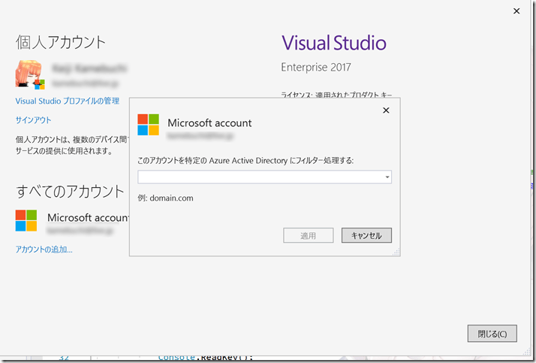Close the account settings window
The width and height of the screenshot is (536, 363).
[x=516, y=11]
